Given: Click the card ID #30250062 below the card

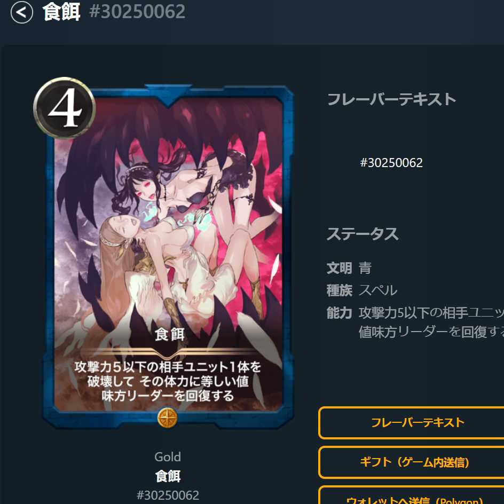Looking at the screenshot, I should point(168,495).
